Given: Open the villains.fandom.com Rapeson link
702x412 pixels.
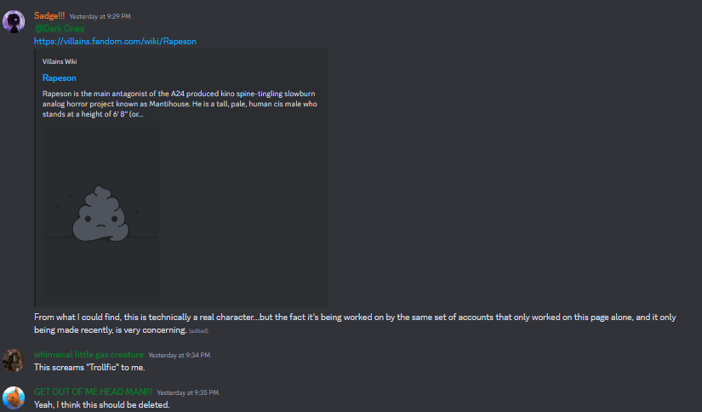Looking at the screenshot, I should [115, 41].
